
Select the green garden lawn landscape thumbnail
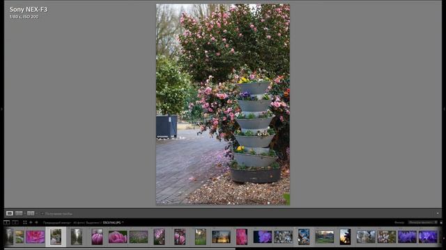coord(325,237)
